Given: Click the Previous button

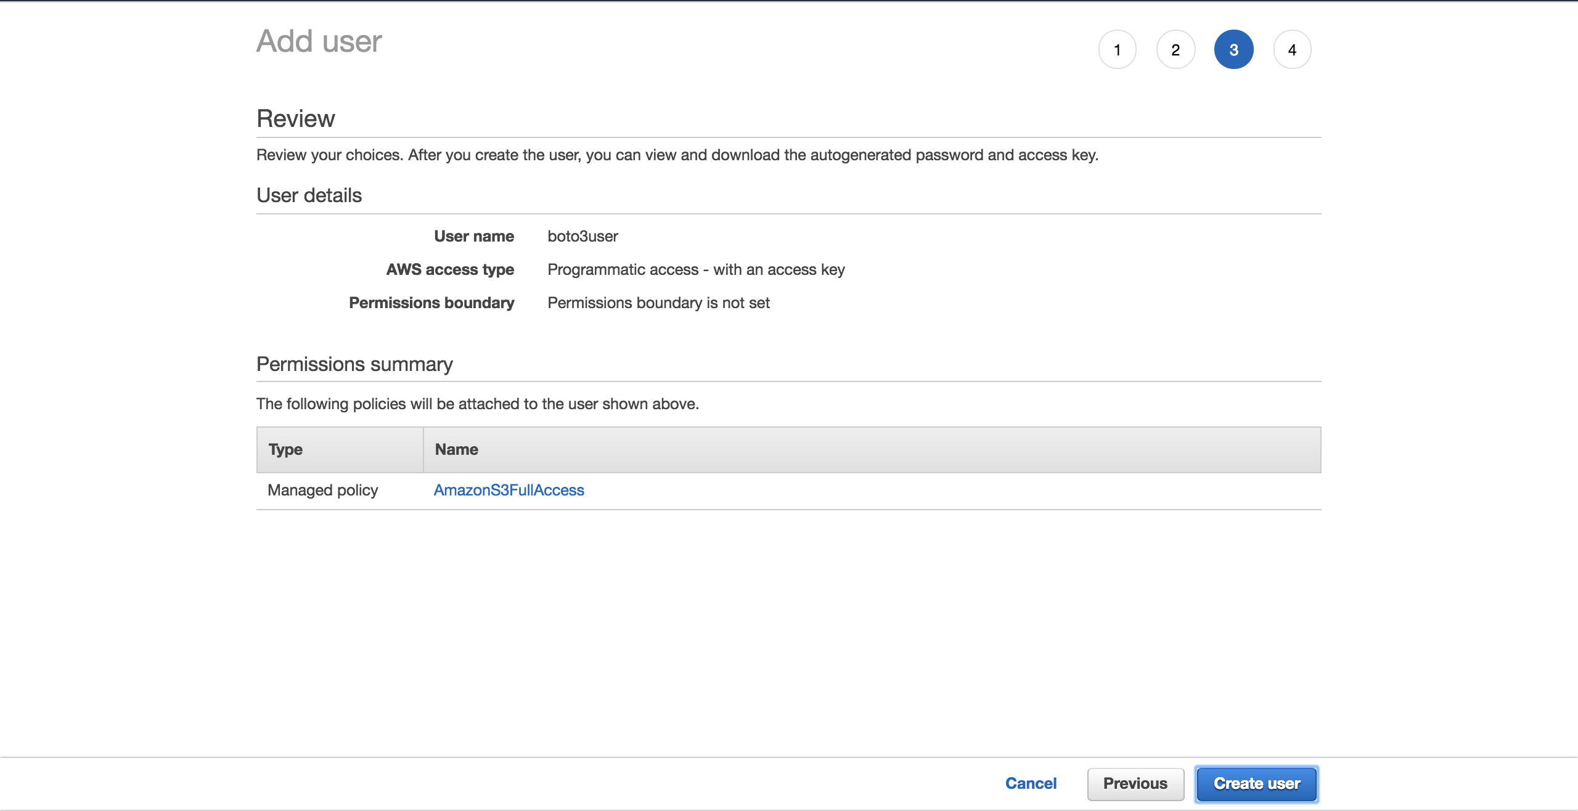Looking at the screenshot, I should pos(1136,783).
